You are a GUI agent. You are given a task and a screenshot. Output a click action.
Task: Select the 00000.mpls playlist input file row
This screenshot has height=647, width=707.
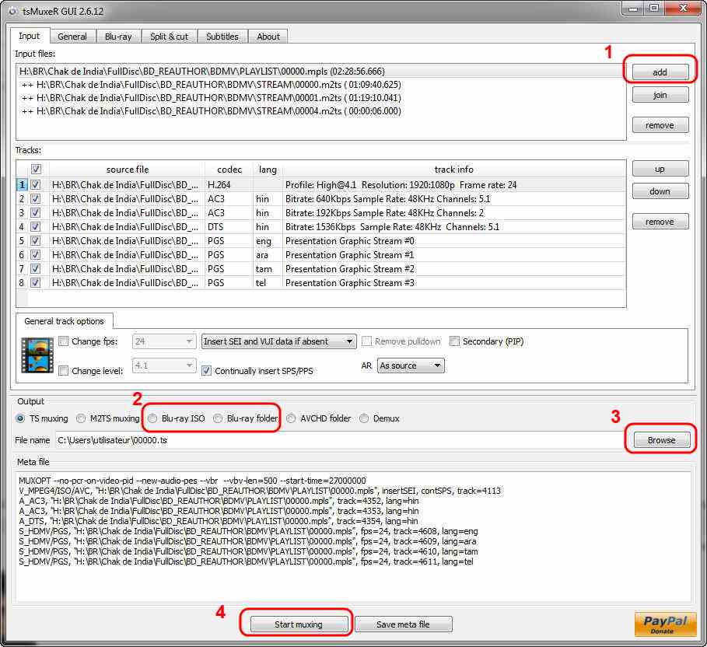[320, 72]
